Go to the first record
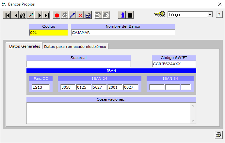 coord(7,15)
